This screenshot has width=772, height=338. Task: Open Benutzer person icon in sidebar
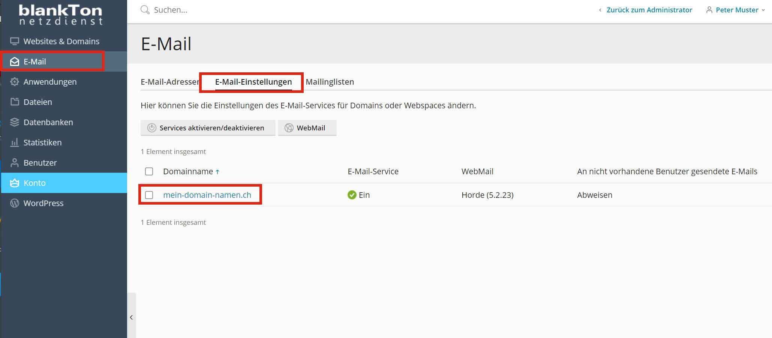tap(15, 163)
